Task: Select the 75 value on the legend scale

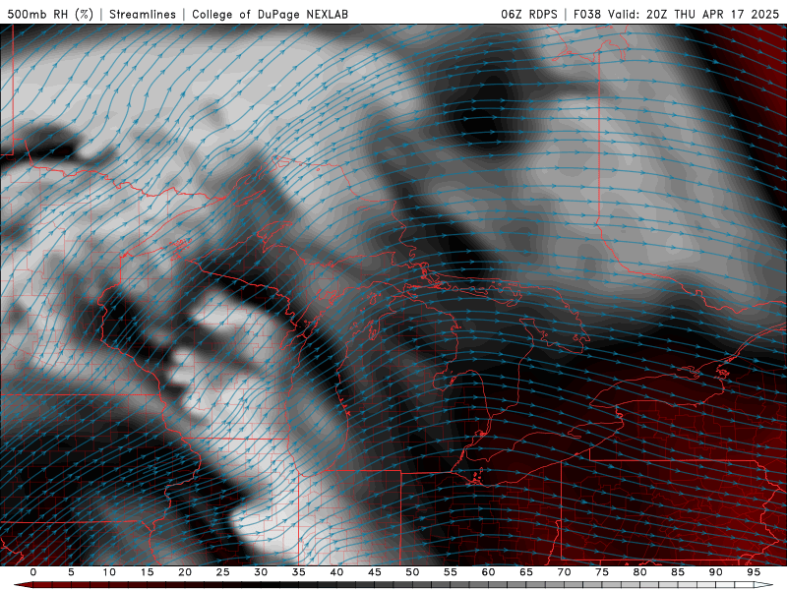Action: coord(602,572)
